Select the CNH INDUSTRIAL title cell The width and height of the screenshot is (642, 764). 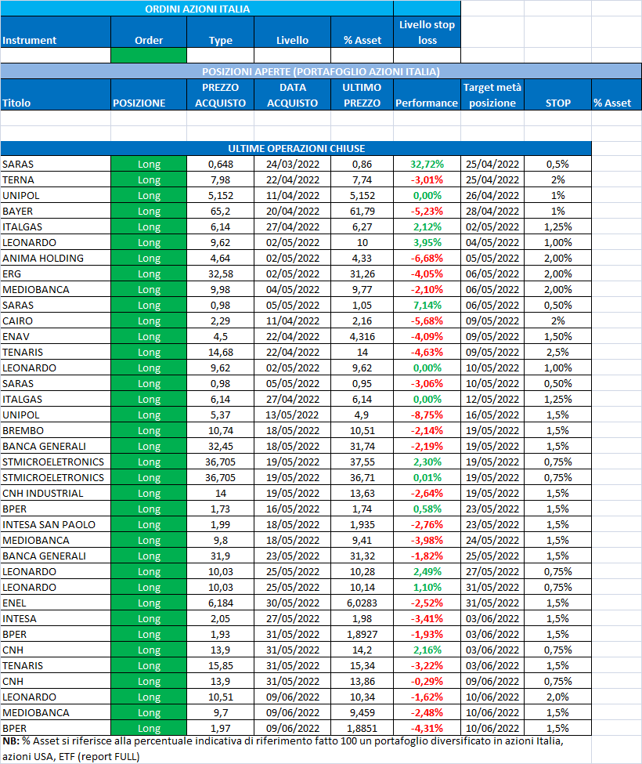(56, 493)
